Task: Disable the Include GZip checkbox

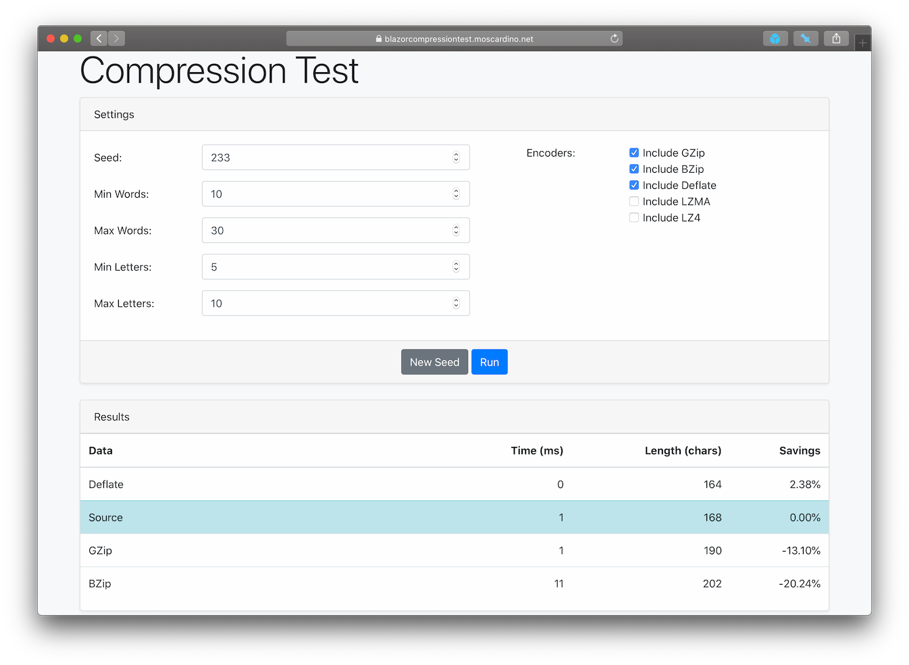Action: (633, 153)
